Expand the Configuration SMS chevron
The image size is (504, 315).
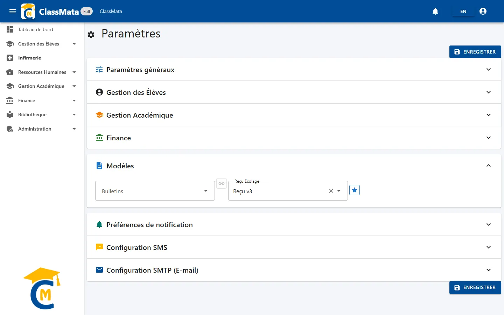[489, 247]
